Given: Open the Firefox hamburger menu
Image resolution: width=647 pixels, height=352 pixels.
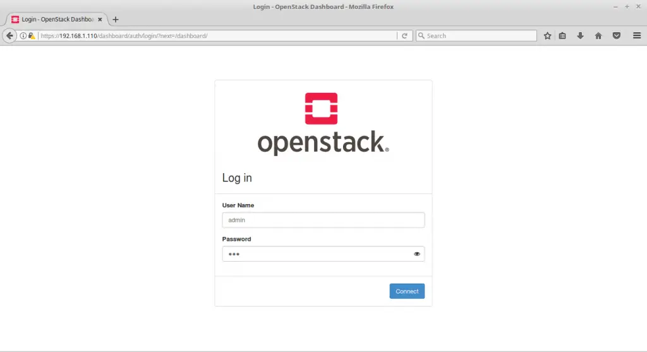Looking at the screenshot, I should tap(637, 36).
